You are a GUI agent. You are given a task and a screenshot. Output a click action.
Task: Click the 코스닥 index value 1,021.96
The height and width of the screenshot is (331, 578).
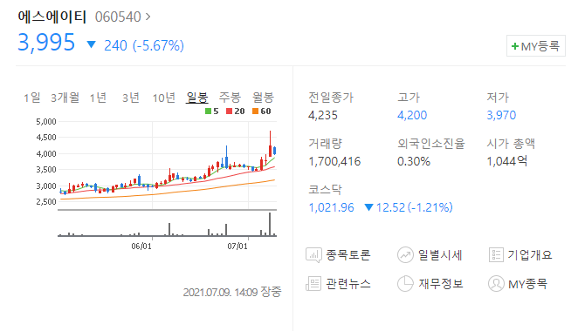[332, 208]
